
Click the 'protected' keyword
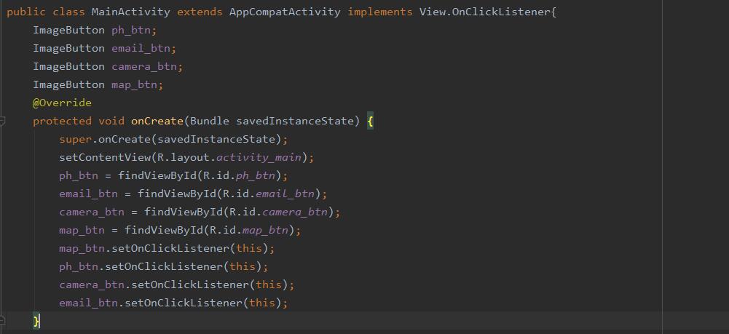(x=62, y=121)
